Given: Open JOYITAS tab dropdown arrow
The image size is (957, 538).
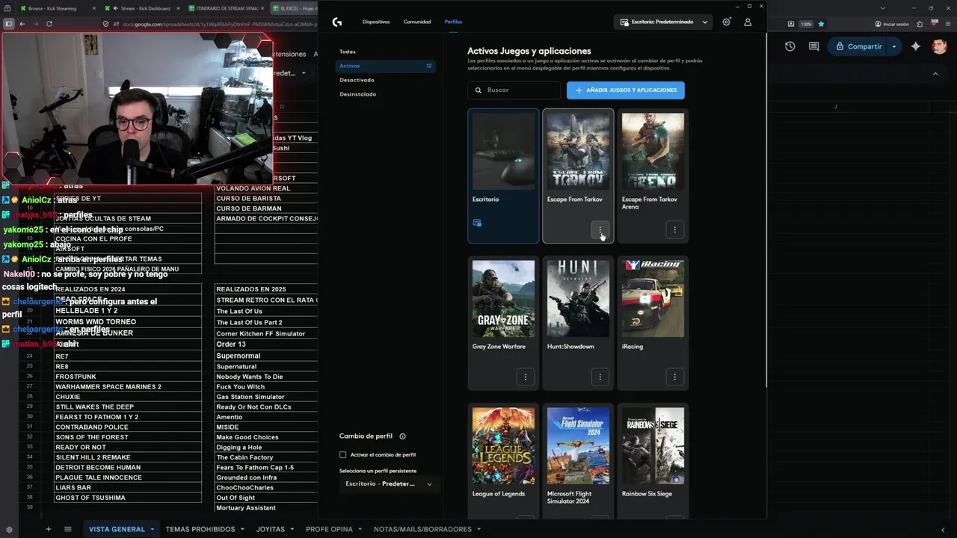Looking at the screenshot, I should click(x=292, y=529).
